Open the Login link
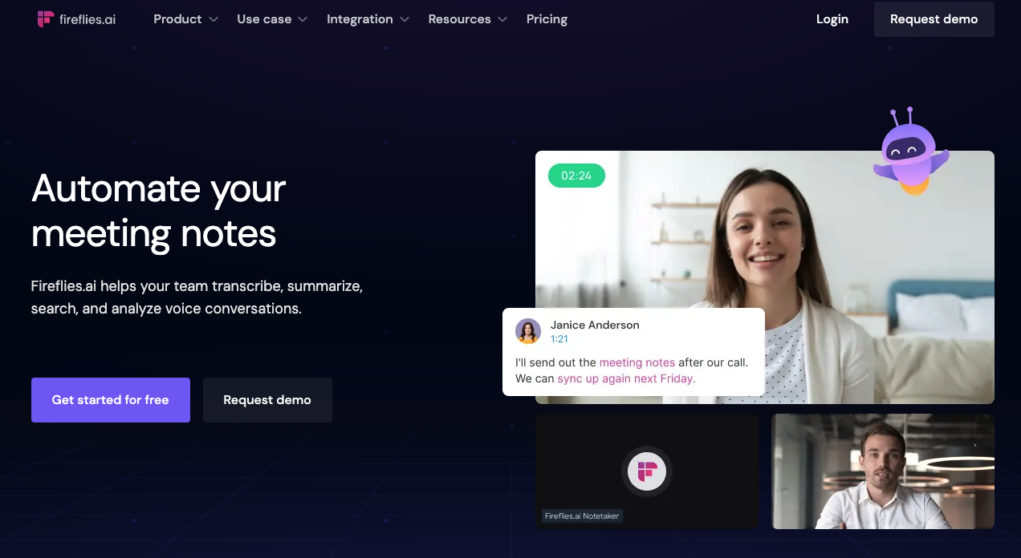Screen dimensions: 1021x558 click(x=832, y=19)
